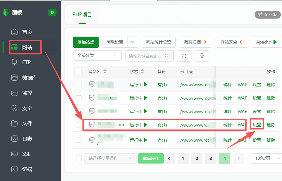Open the column settings gear icon
This screenshot has width=282, height=181.
(x=202, y=56)
